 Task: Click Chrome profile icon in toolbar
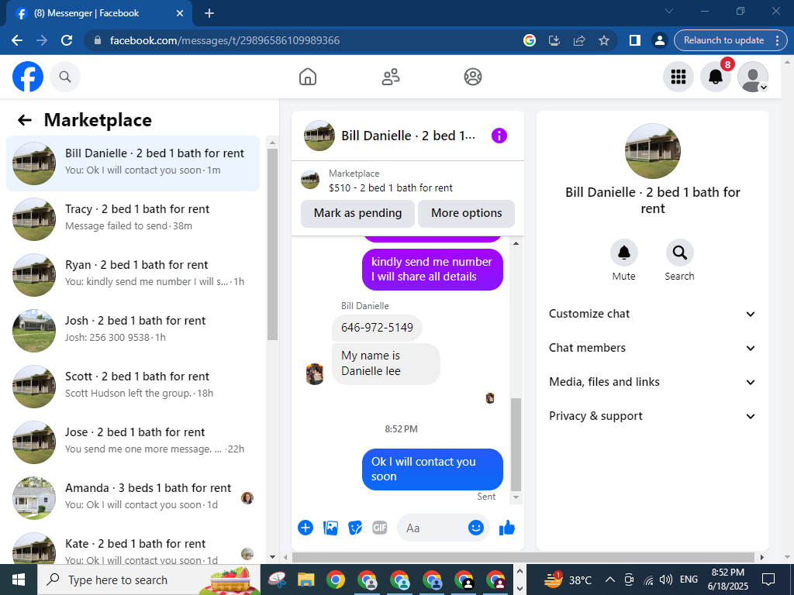point(659,40)
